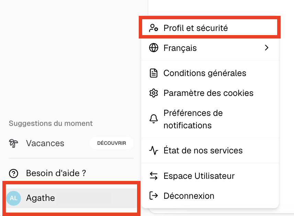
Task: Click the AL avatar circle
Action: coord(14,198)
